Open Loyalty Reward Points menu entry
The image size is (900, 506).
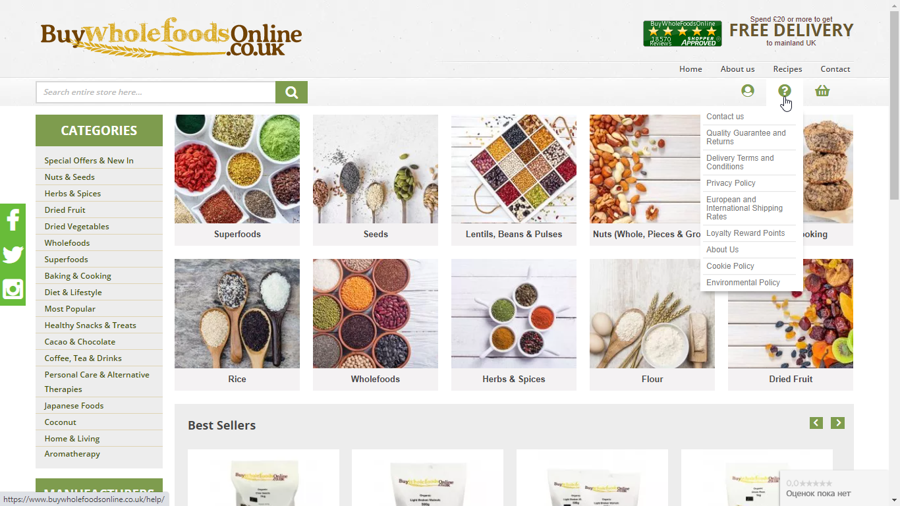745,233
